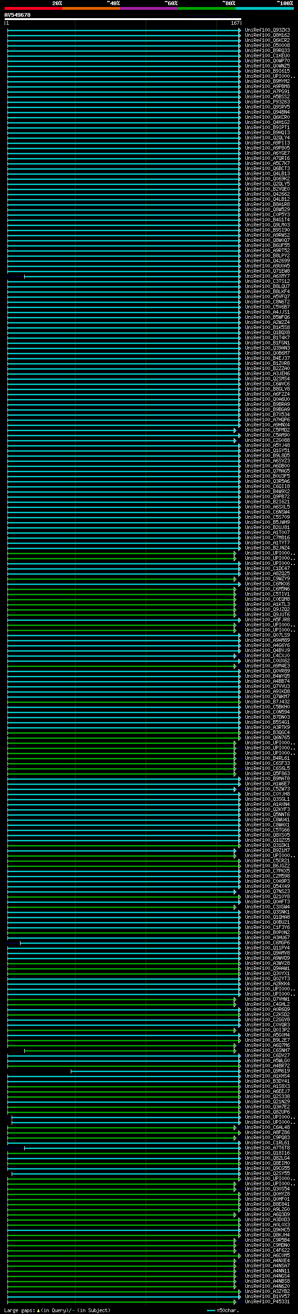Click the white query sequence bar
Viewport: 298px width, 1314px height.
click(x=123, y=19)
